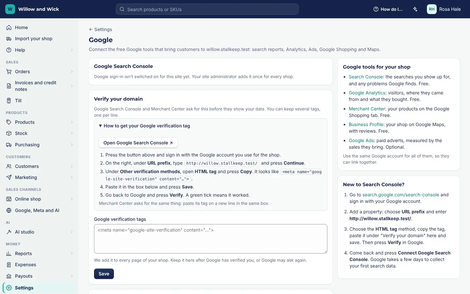Open the Google Analytics link
Screen dimensions: 470x294
(367, 93)
